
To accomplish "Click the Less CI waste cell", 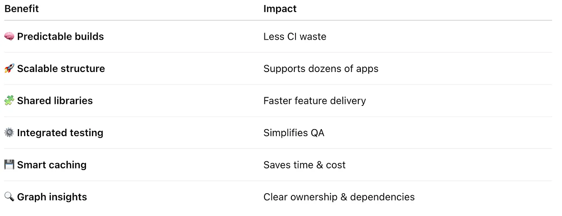I will (295, 36).
